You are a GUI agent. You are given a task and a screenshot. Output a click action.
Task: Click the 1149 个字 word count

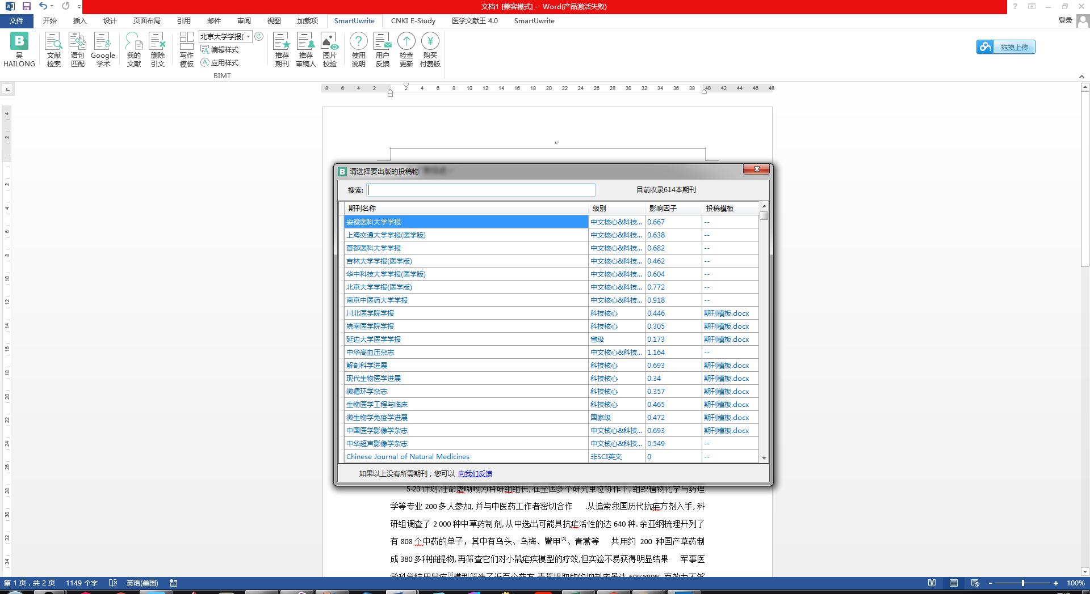pos(82,583)
